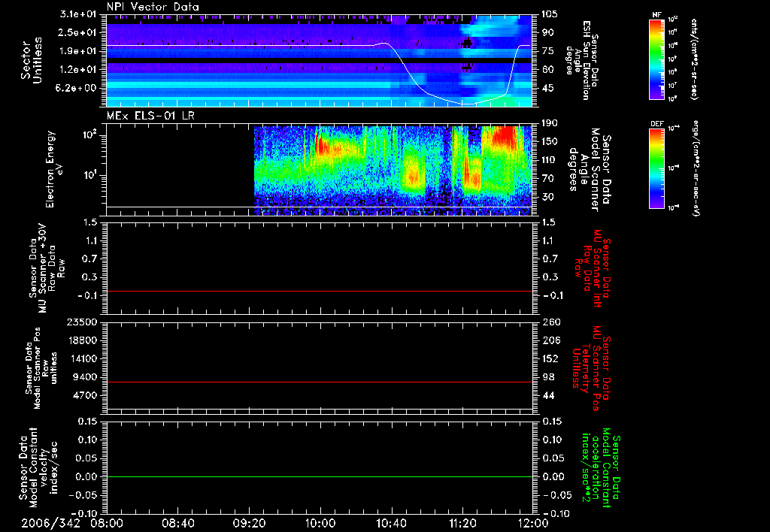
Task: Click the 10:40 time axis label
Action: click(x=391, y=522)
